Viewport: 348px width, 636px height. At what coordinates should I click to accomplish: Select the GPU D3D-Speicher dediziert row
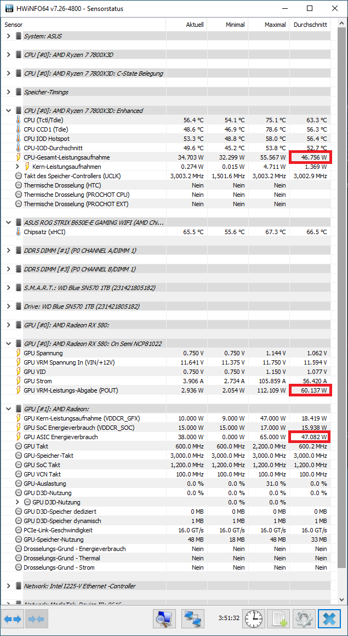(x=166, y=512)
